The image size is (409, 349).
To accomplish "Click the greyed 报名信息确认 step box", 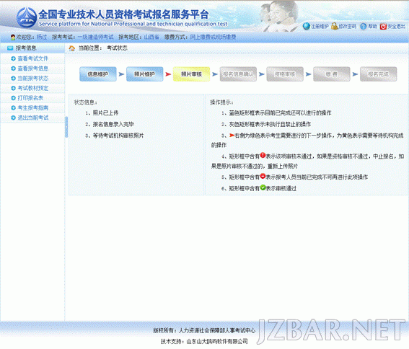I will pos(238,74).
